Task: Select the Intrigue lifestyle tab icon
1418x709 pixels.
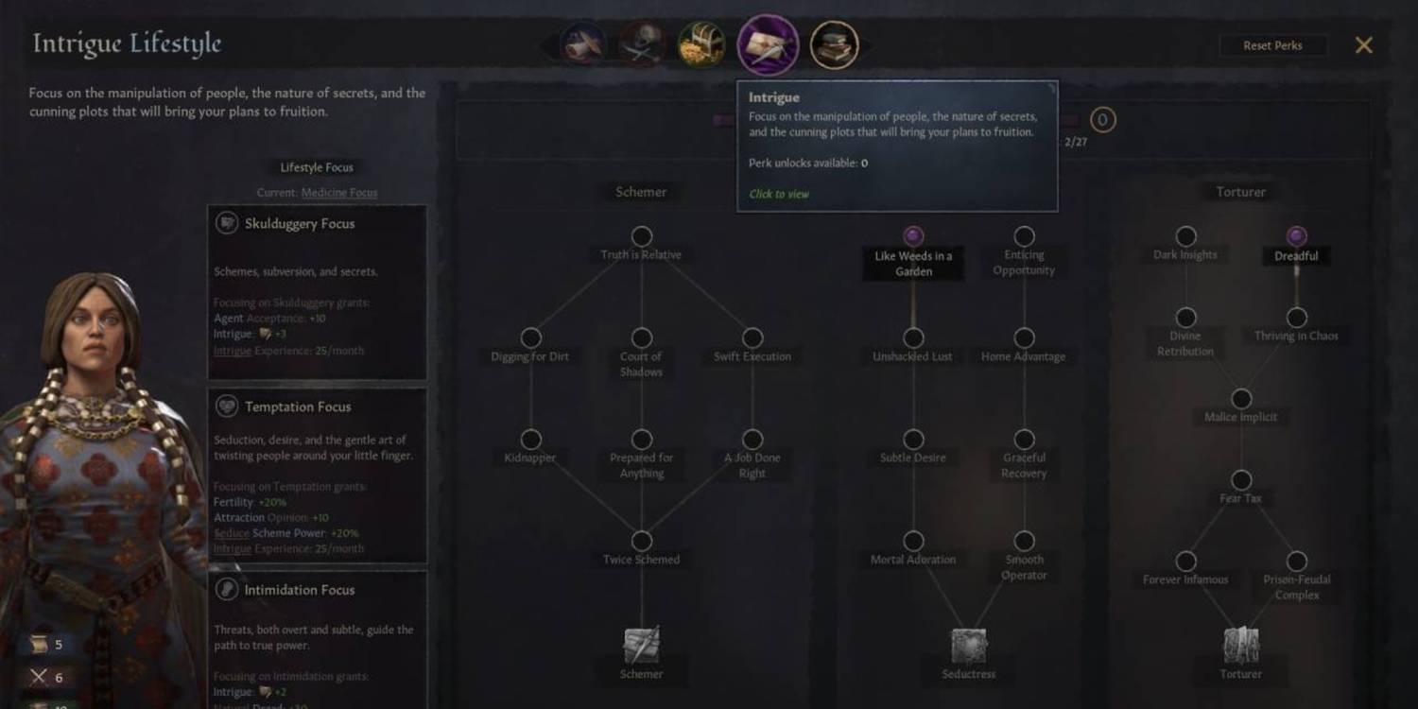Action: pos(768,44)
